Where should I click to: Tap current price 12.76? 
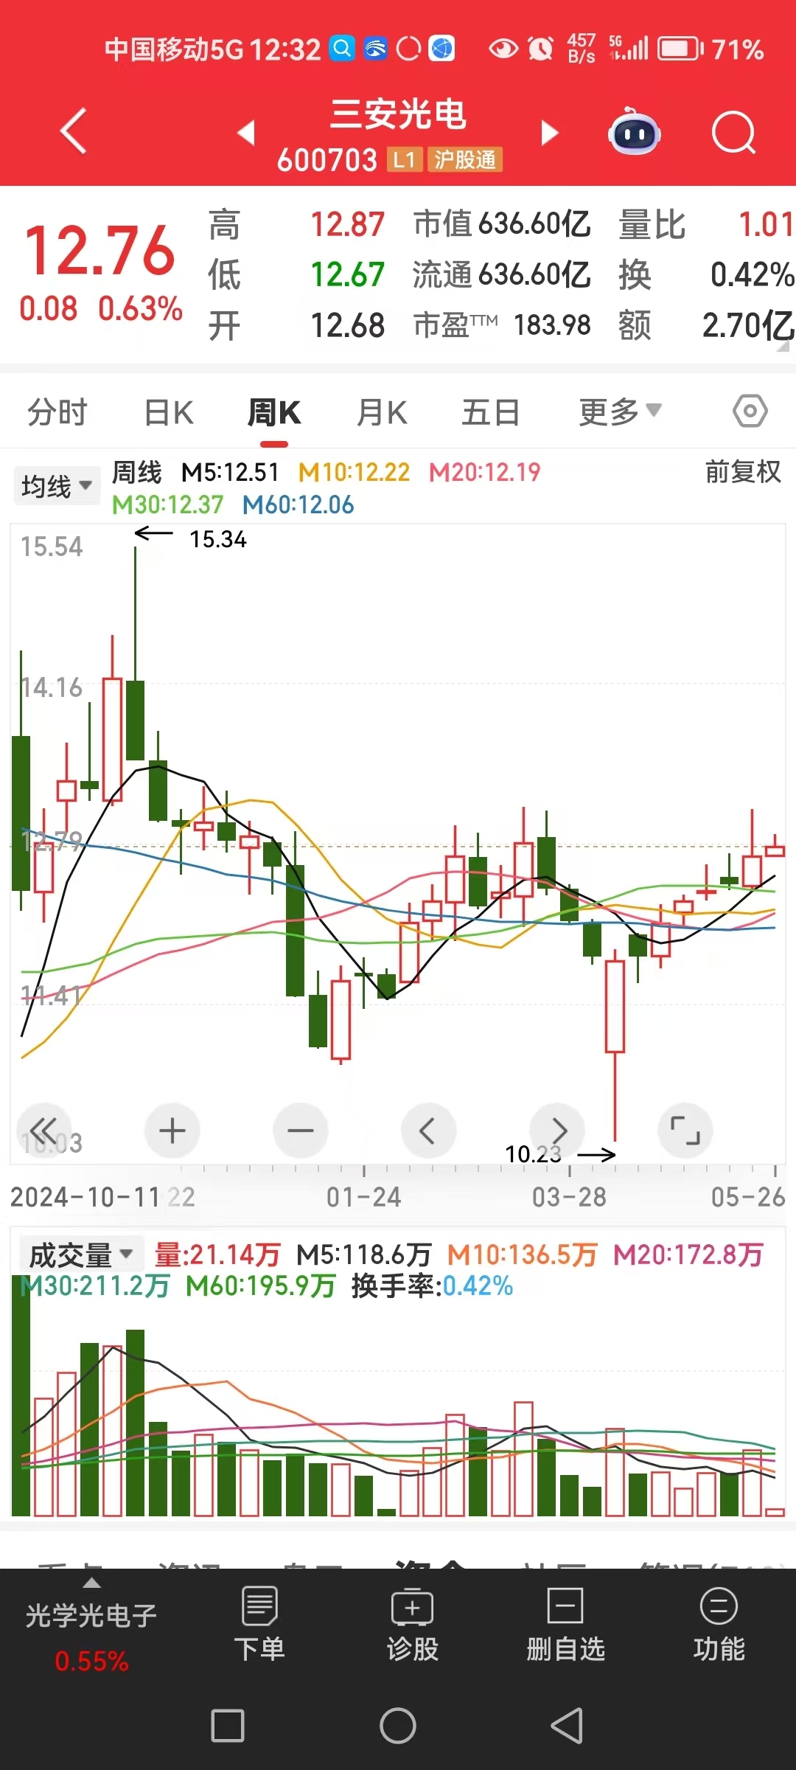pos(99,251)
